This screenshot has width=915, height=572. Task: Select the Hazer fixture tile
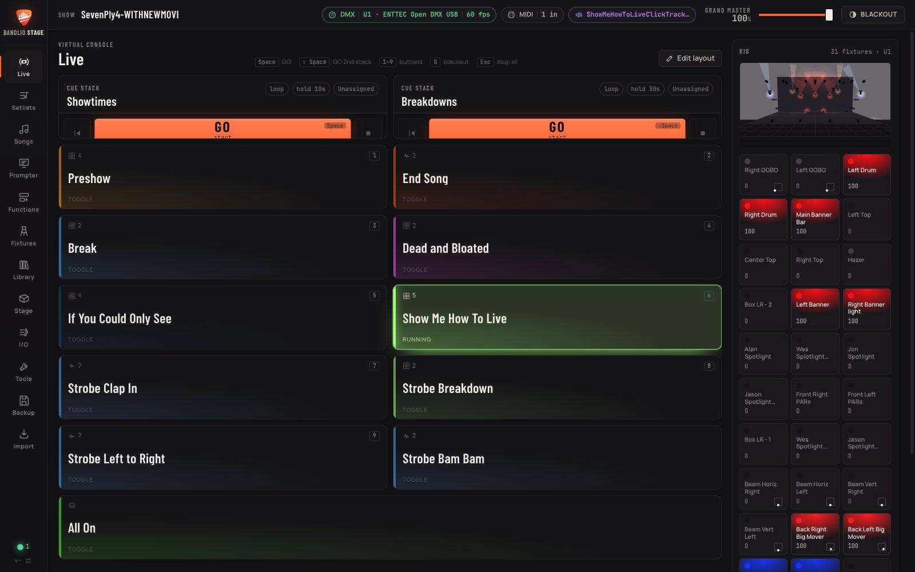(x=866, y=264)
